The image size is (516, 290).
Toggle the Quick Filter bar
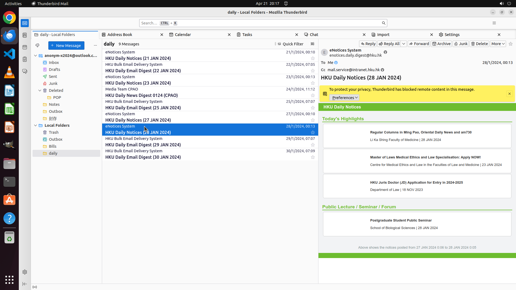(290, 44)
